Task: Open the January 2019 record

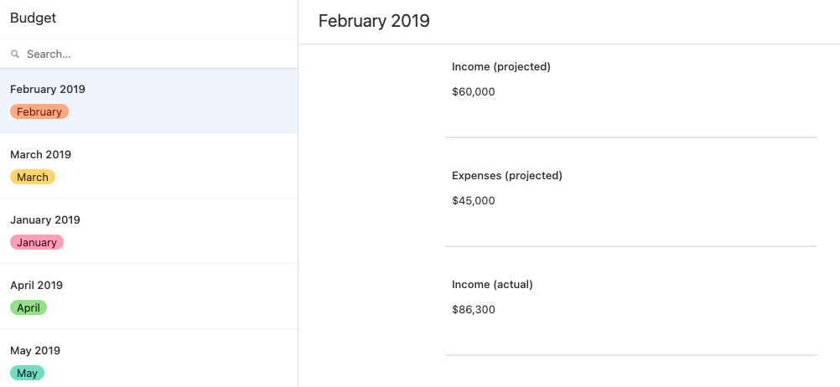Action: (149, 231)
